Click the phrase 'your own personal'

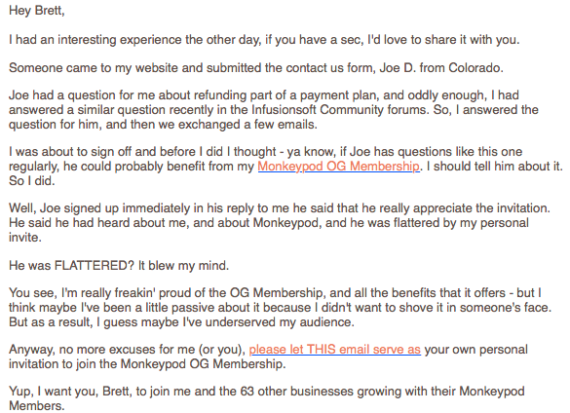coord(475,350)
